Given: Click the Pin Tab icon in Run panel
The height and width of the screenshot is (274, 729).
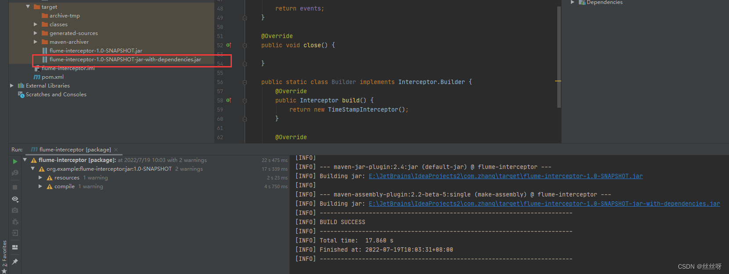Looking at the screenshot, I should 15,261.
